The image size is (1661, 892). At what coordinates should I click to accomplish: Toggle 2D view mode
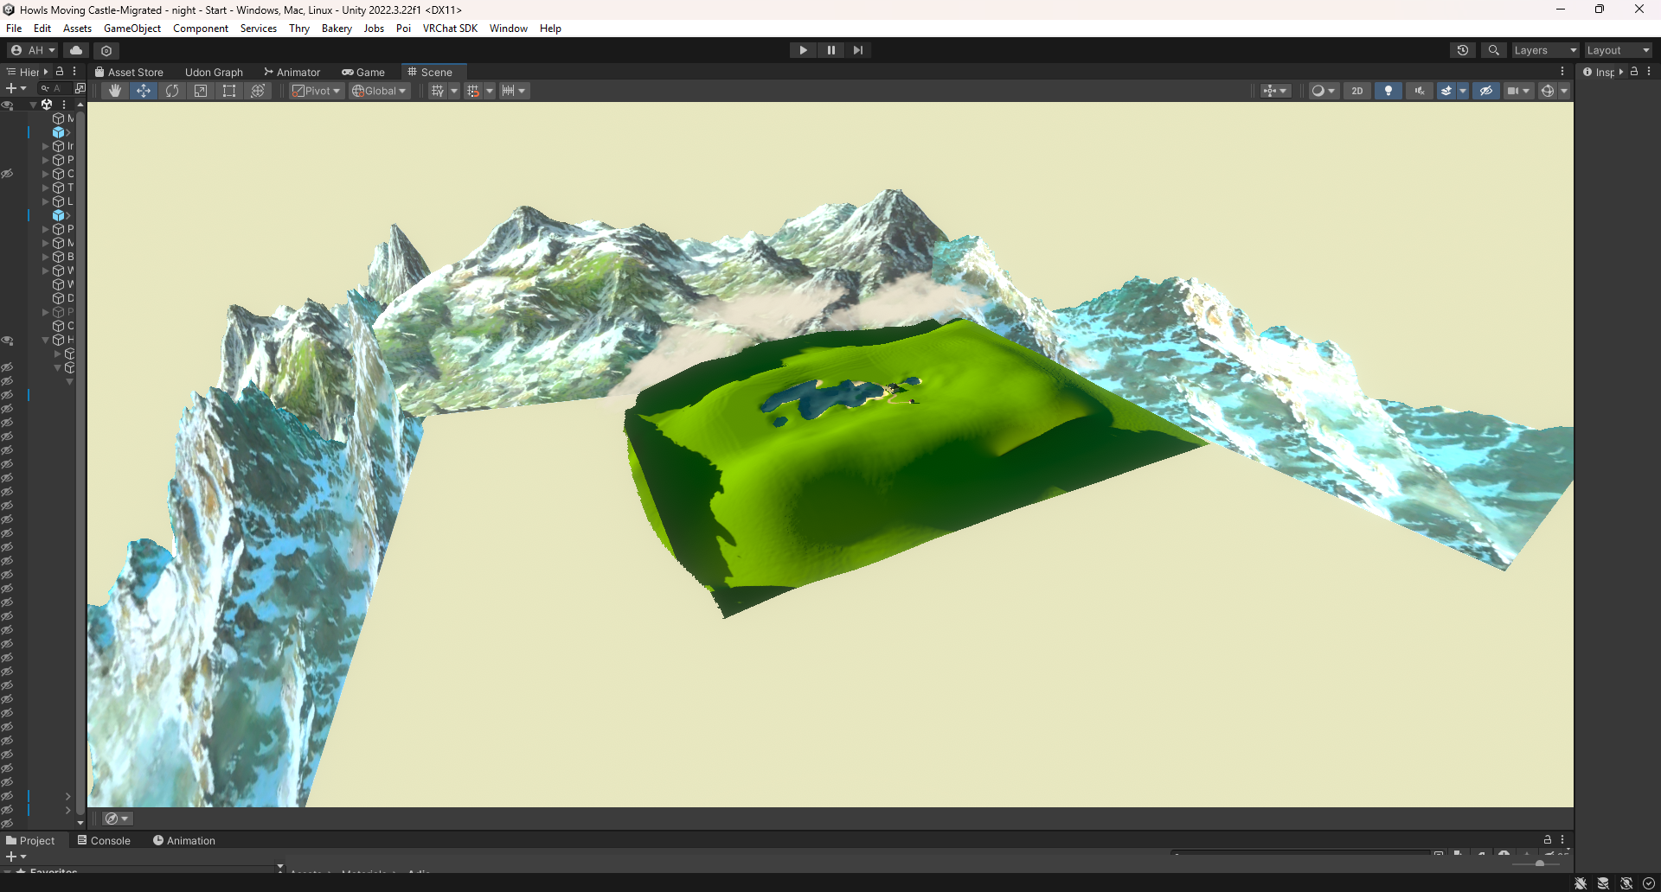(1357, 91)
